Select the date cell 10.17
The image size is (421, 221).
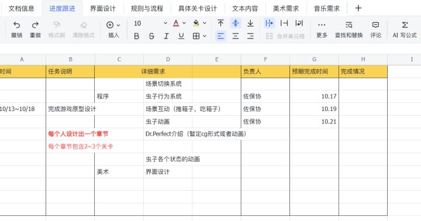tap(314, 96)
